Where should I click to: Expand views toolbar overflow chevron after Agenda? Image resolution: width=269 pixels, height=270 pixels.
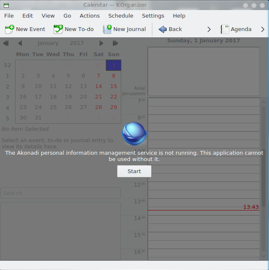tap(263, 29)
